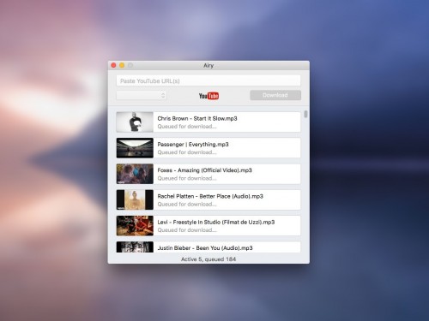Open the format selection dropdown
The height and width of the screenshot is (321, 429).
142,95
